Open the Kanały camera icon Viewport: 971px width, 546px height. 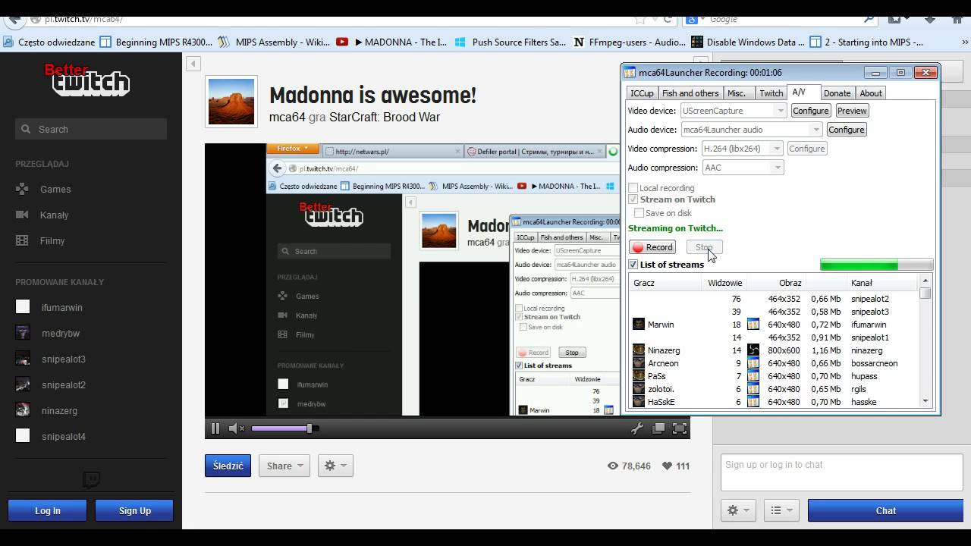[x=24, y=215]
